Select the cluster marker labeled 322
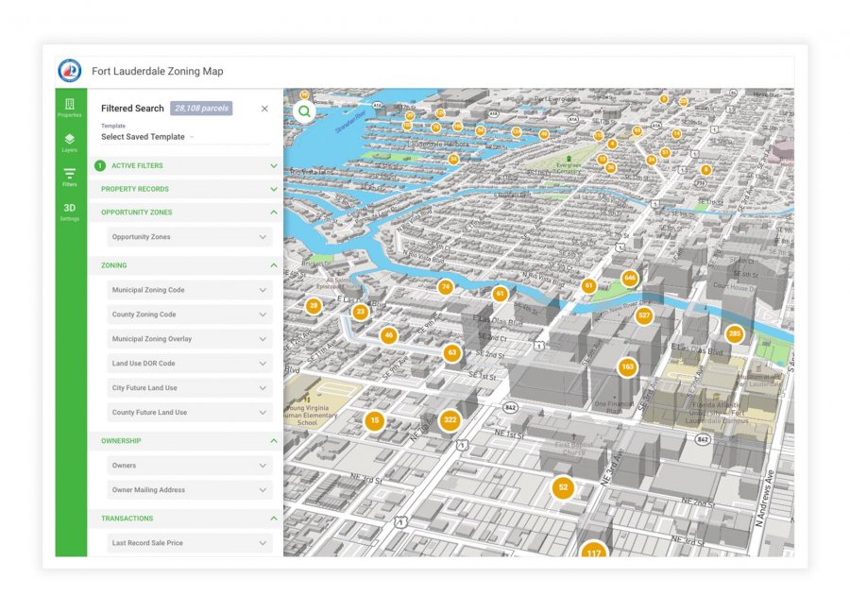850x613 pixels. click(x=450, y=419)
